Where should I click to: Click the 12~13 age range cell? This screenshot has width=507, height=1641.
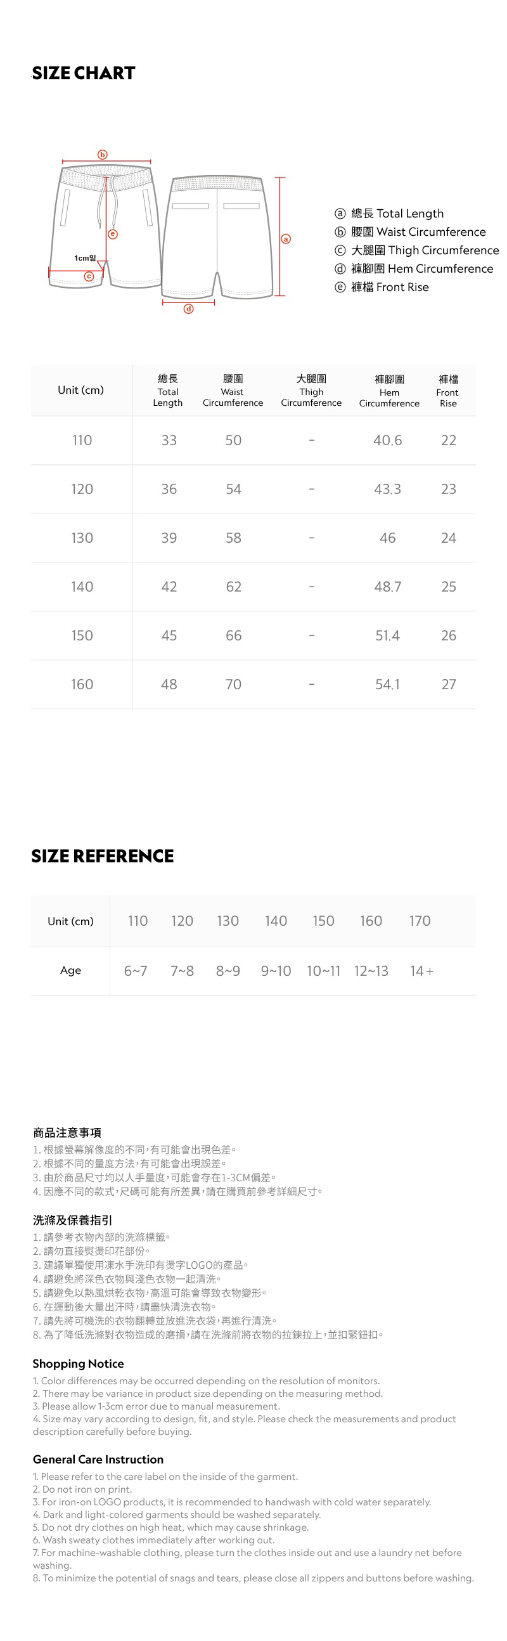tap(371, 971)
